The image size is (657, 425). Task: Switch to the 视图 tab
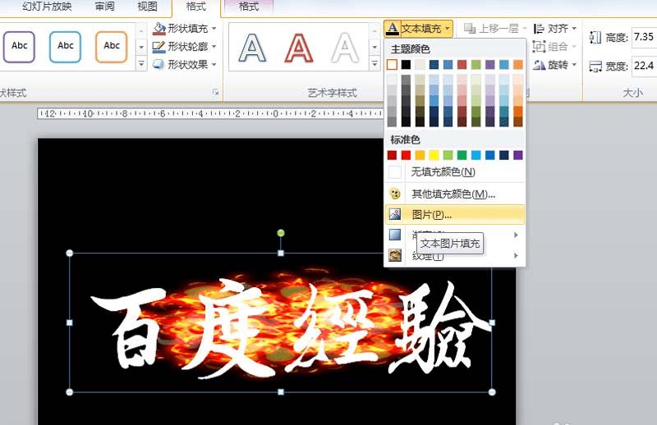click(x=148, y=6)
